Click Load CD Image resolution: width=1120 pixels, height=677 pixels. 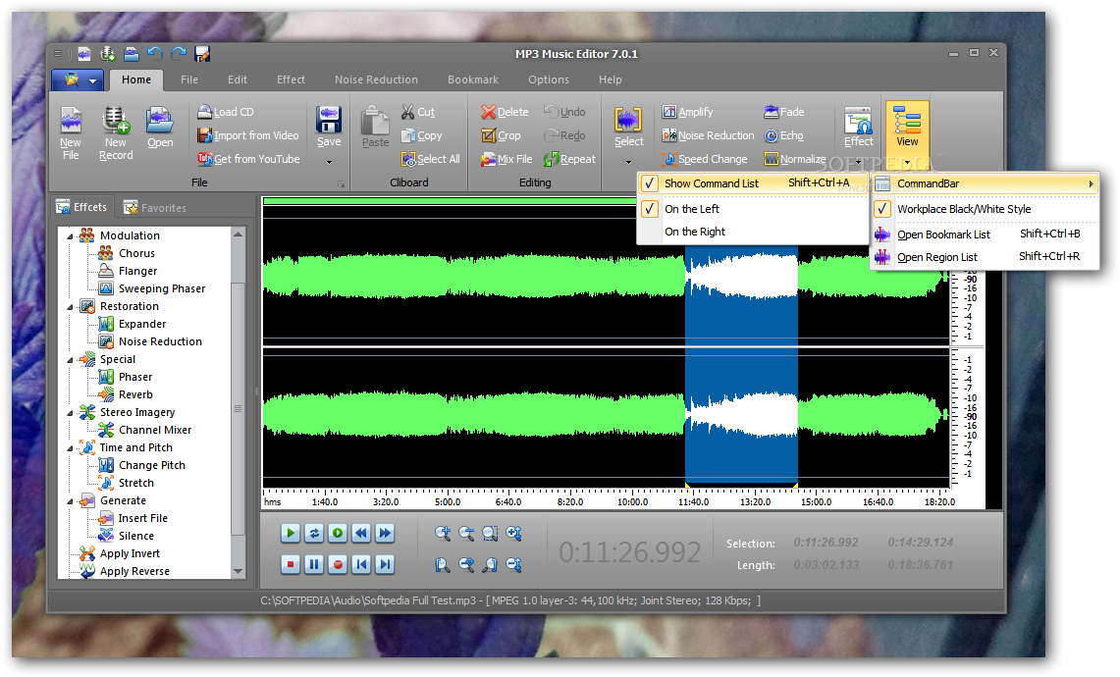click(226, 112)
